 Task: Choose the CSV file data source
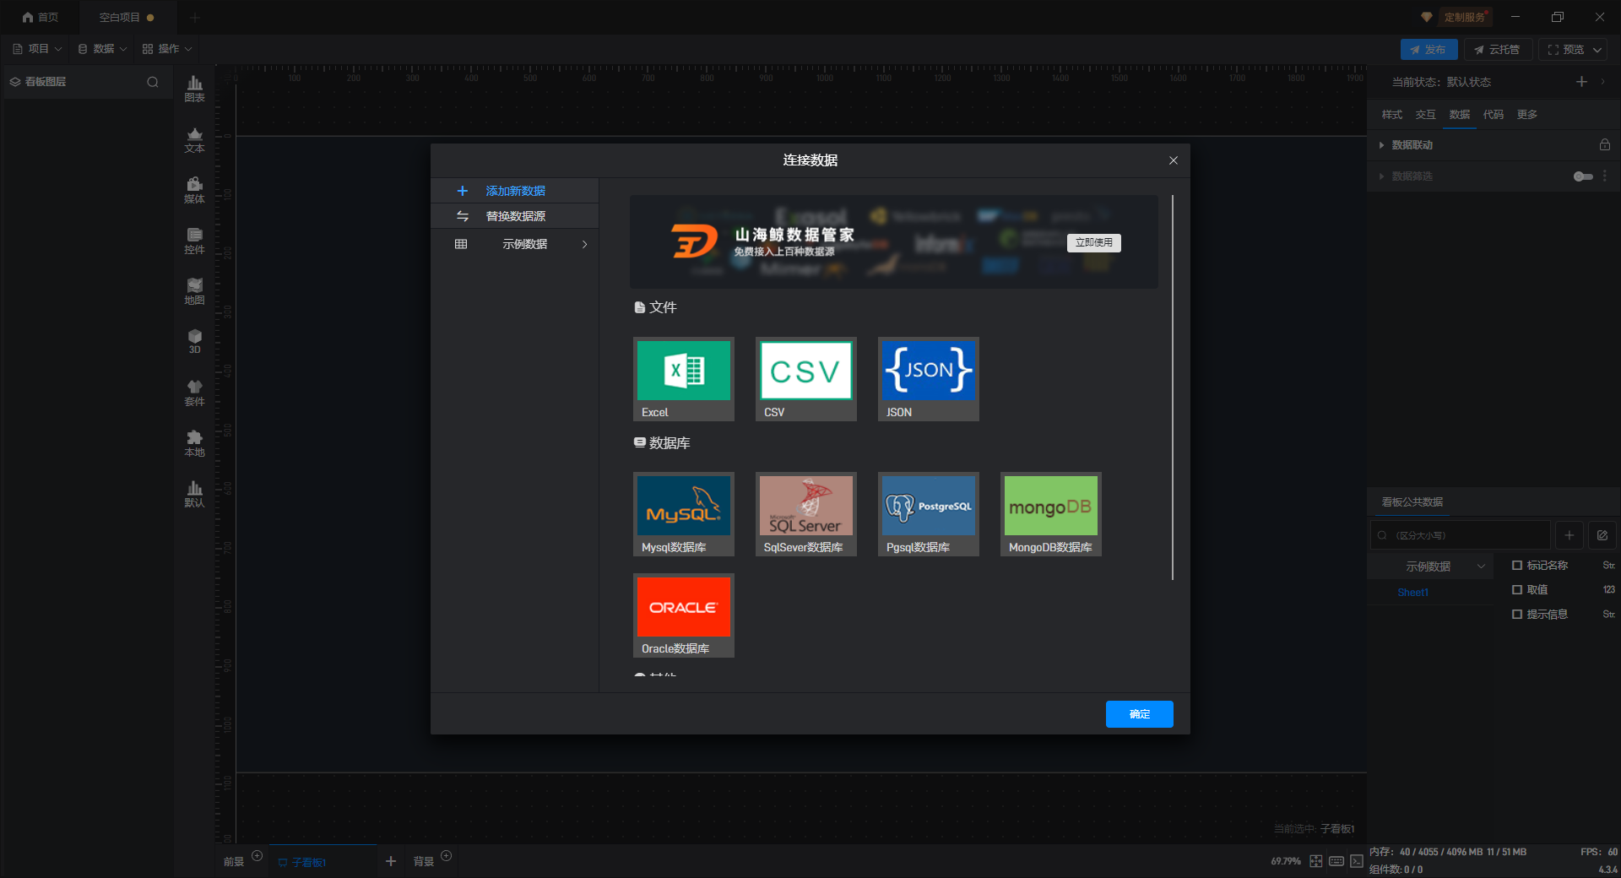pyautogui.click(x=806, y=379)
